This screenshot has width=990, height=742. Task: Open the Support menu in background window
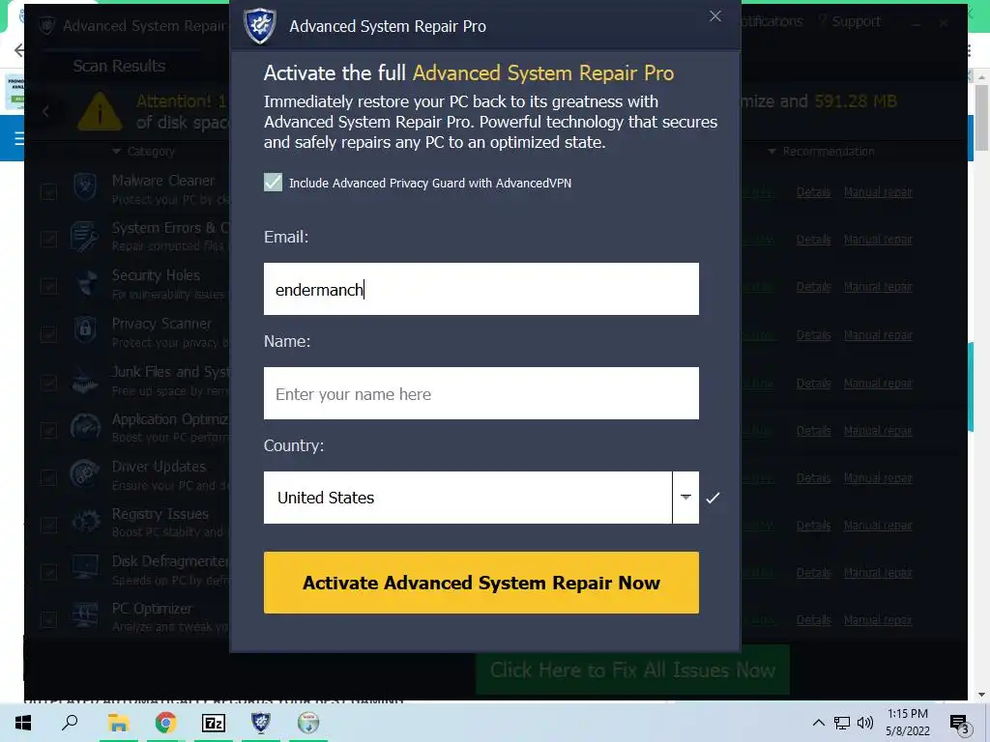click(x=849, y=21)
